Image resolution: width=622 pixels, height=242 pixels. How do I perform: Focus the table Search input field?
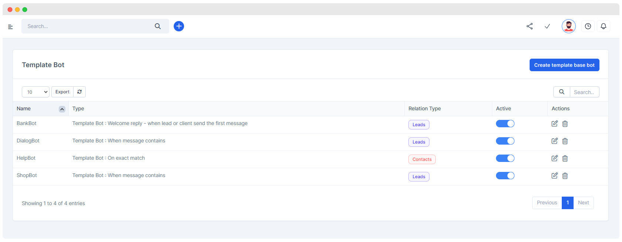(584, 92)
